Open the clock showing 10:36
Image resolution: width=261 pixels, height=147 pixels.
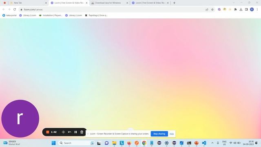click(248, 143)
